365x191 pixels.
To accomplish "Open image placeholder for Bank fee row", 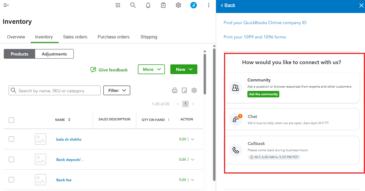I will (x=41, y=180).
